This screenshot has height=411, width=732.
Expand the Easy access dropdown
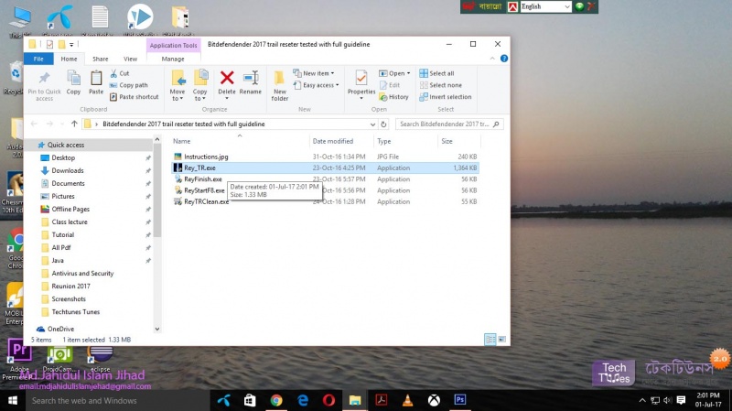[x=319, y=85]
